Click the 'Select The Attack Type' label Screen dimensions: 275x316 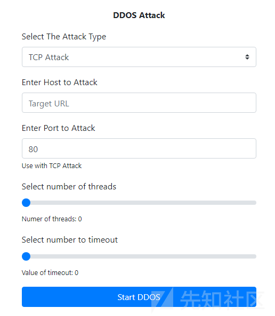tap(64, 37)
